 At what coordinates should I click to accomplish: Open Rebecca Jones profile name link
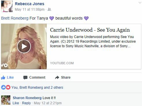[x=29, y=4]
